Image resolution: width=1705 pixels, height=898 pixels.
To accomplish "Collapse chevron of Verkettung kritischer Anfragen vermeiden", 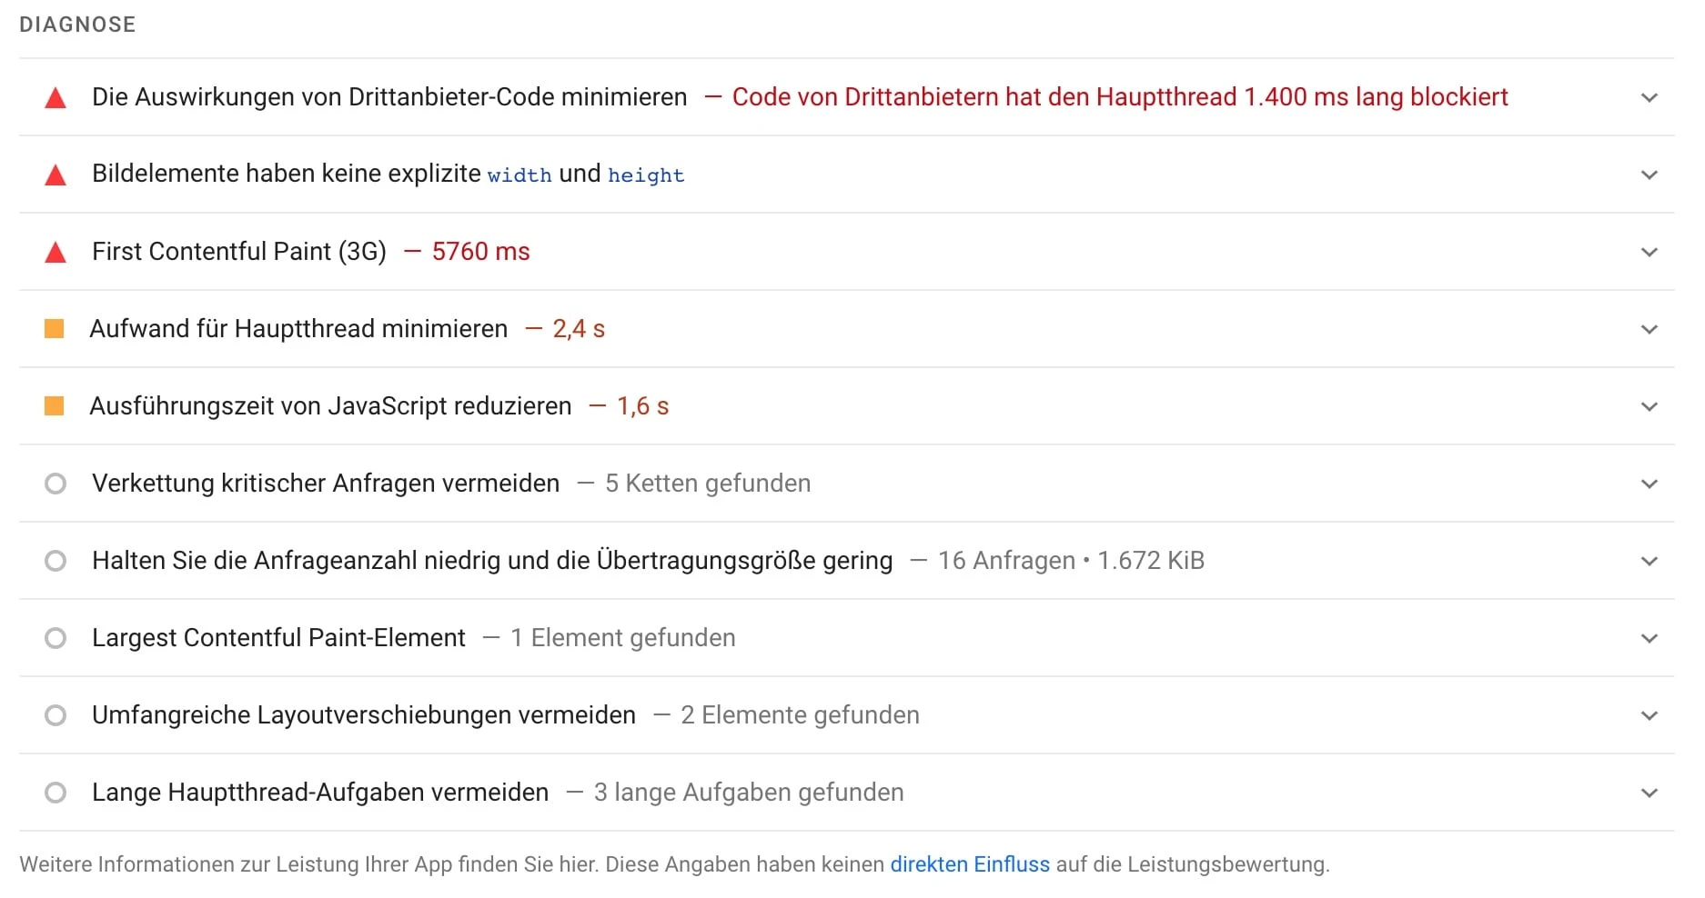I will tap(1649, 483).
